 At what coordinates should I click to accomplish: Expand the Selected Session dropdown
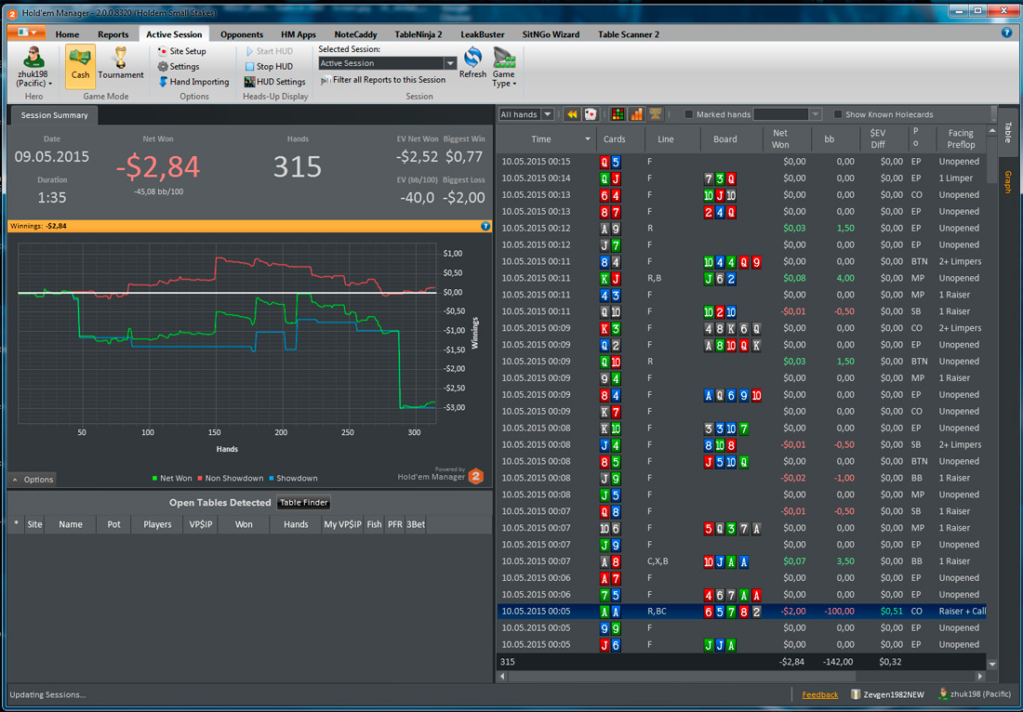coord(450,63)
